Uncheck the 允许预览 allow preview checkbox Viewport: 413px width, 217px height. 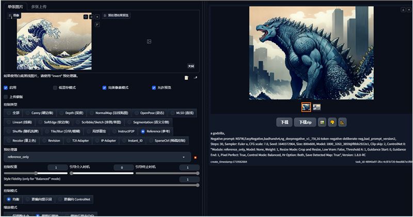(x=154, y=88)
